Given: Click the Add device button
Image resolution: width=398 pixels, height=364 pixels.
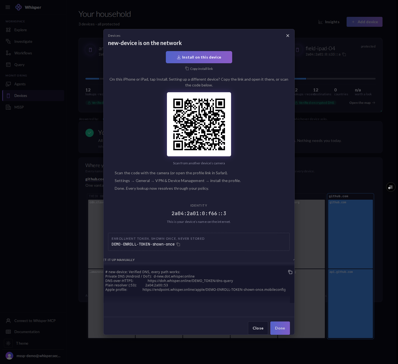Looking at the screenshot, I should tap(365, 22).
